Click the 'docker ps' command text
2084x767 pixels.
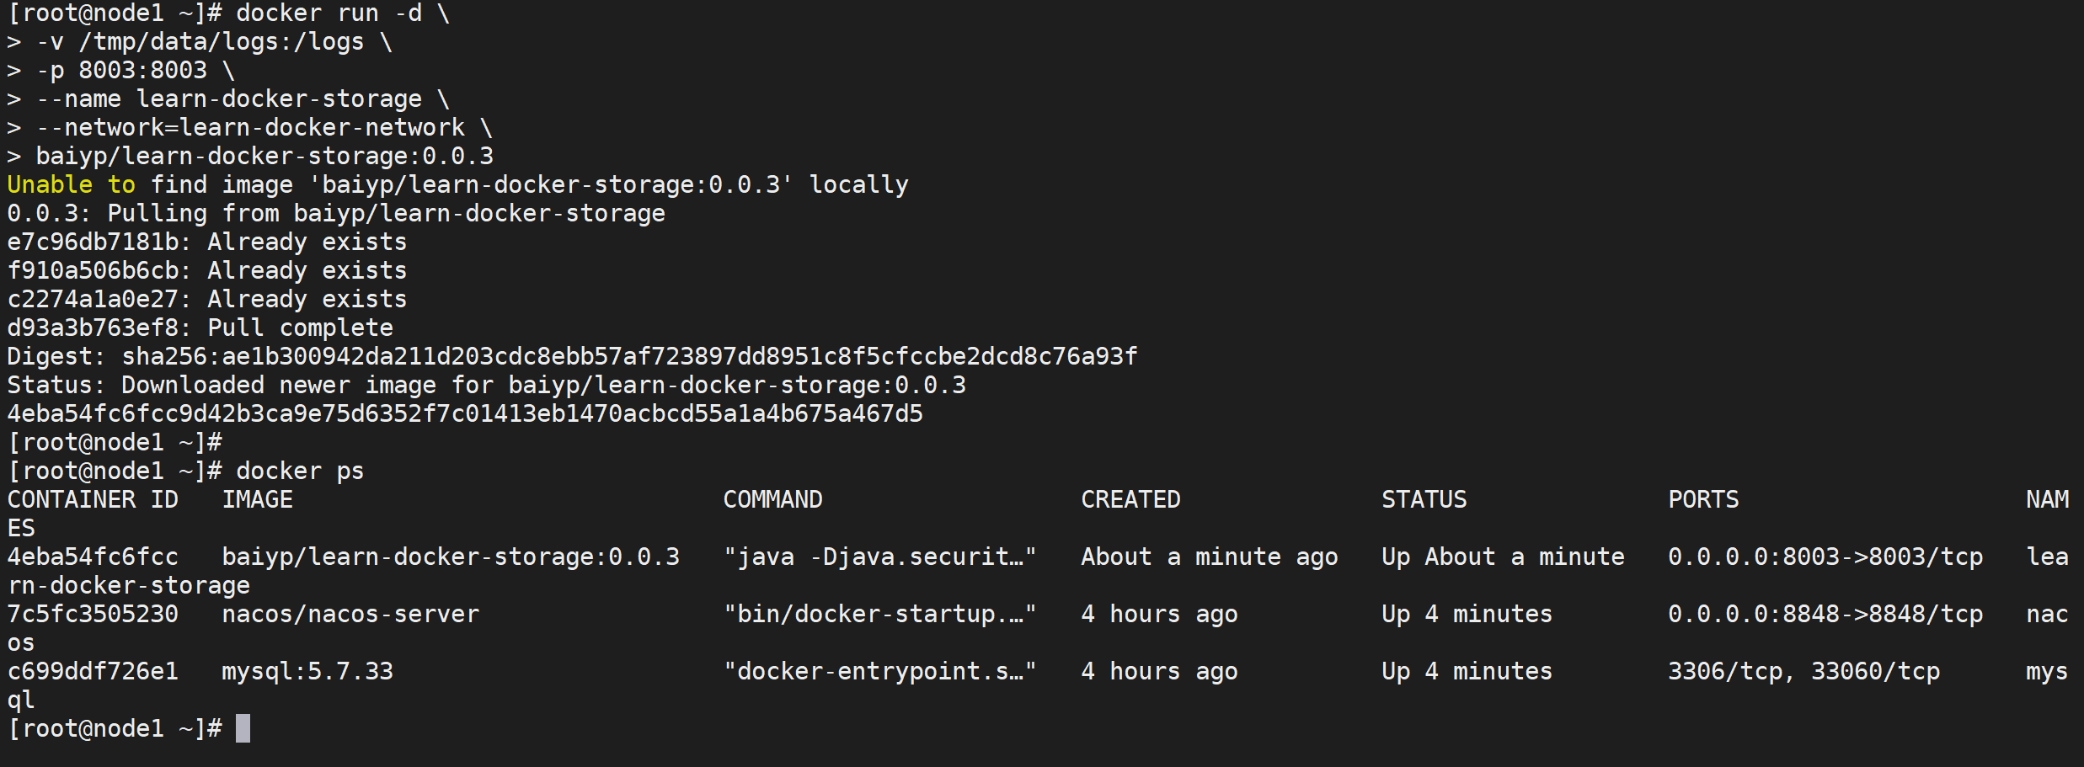300,471
